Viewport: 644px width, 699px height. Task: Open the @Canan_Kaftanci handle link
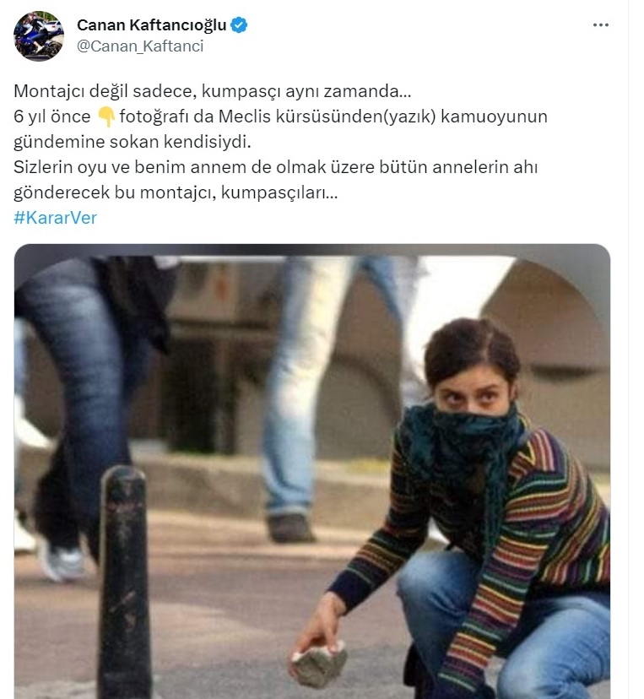(x=140, y=46)
